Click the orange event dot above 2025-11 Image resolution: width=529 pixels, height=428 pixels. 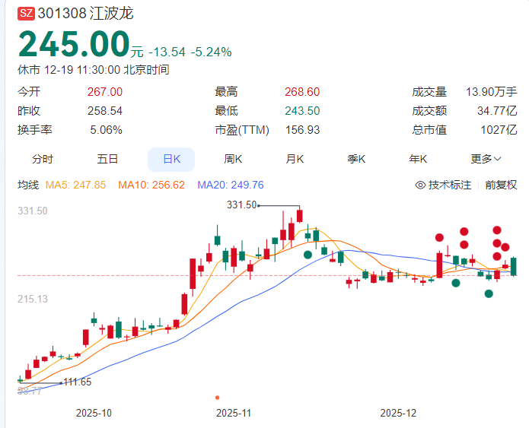tap(217, 398)
